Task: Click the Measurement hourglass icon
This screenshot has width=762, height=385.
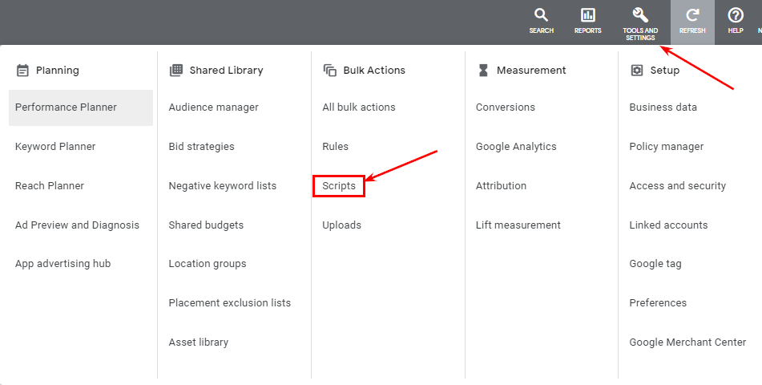Action: [483, 70]
